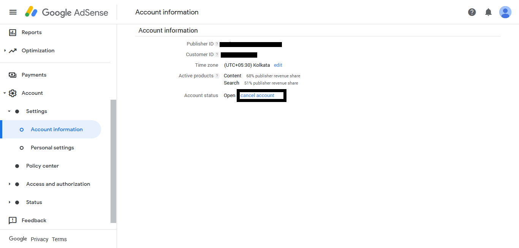Click the sidebar vertical scrollbar

[113, 161]
